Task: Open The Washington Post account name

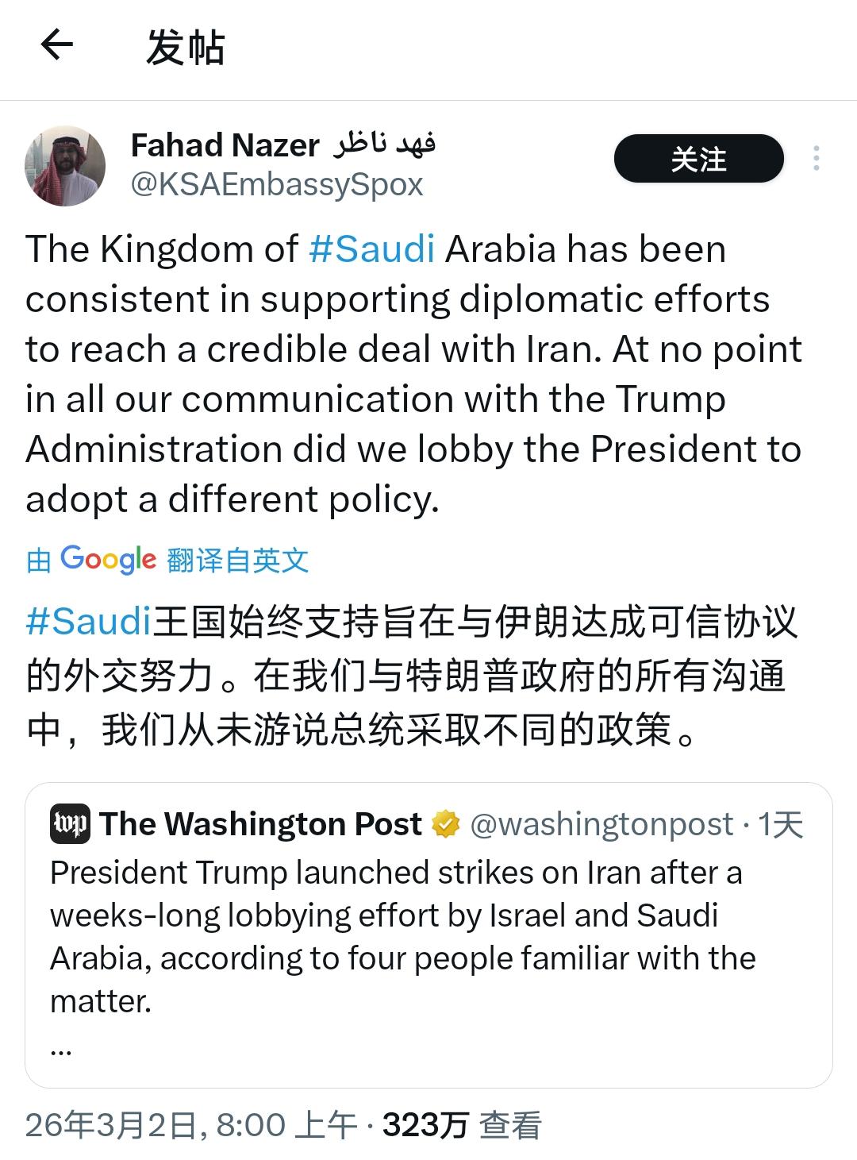Action: tap(261, 824)
